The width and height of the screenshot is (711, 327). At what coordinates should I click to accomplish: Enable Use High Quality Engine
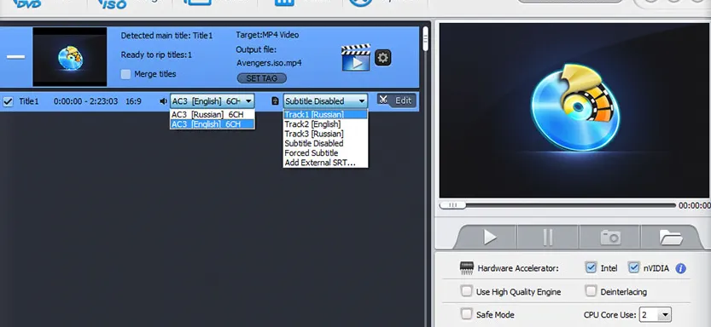click(467, 291)
